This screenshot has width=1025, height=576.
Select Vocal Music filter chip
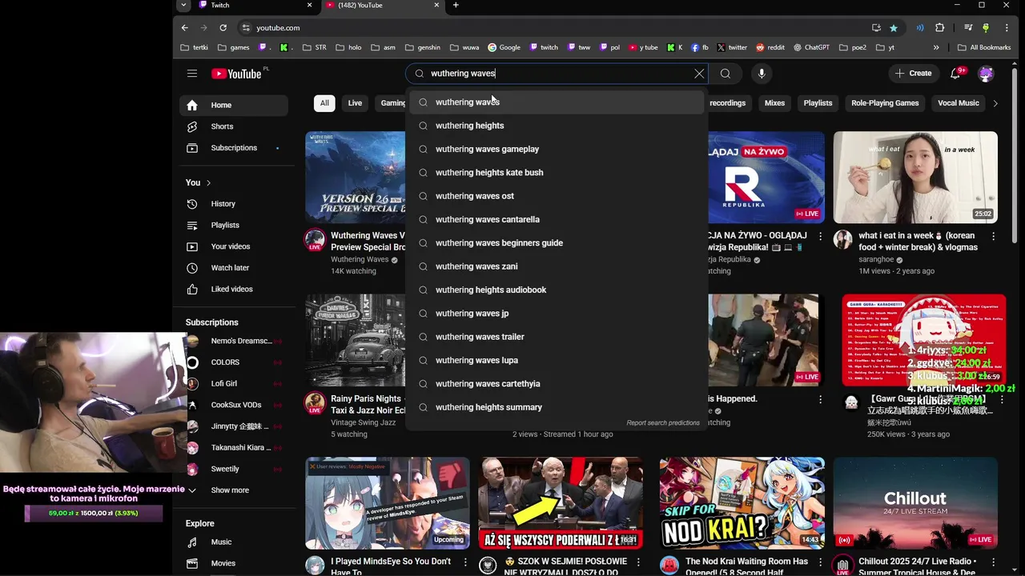pyautogui.click(x=959, y=103)
